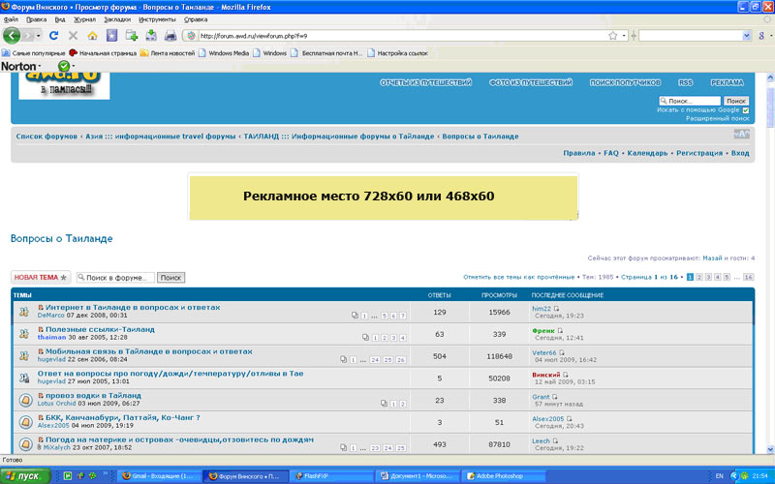Image resolution: width=775 pixels, height=484 pixels.
Task: Reload the page with the Refresh icon
Action: point(54,36)
